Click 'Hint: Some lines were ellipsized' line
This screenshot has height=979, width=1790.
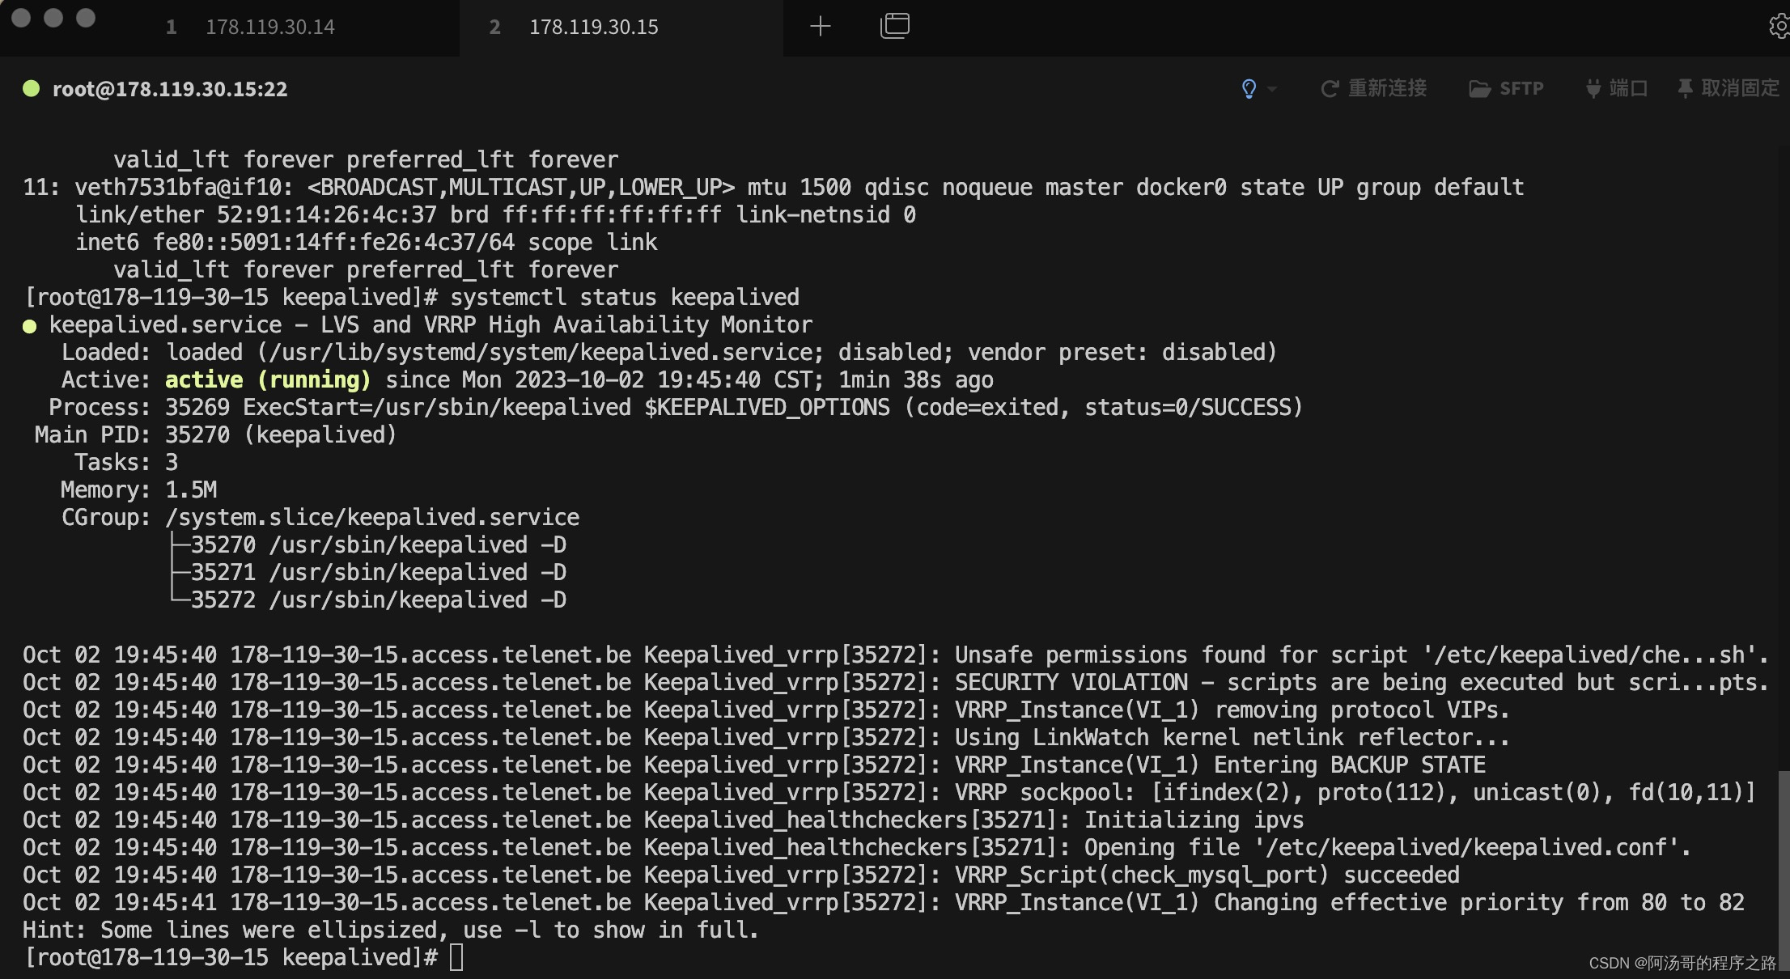coord(391,930)
